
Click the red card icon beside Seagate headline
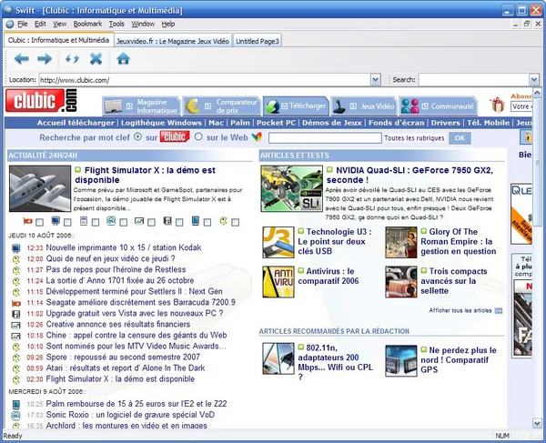coord(16,303)
